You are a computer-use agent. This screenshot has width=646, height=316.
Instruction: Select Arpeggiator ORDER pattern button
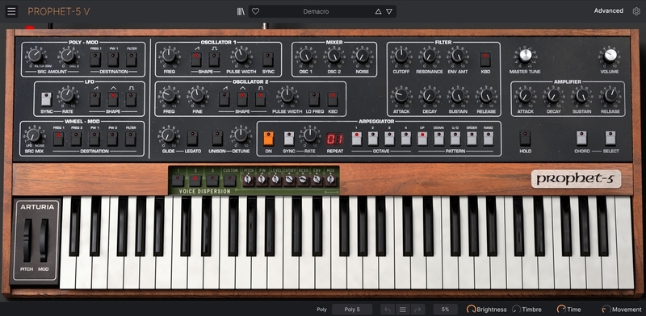pos(472,139)
